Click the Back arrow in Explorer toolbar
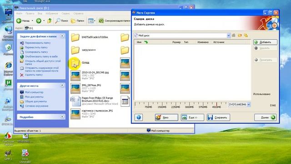Viewport: 291px width, 164px height. (x=19, y=20)
